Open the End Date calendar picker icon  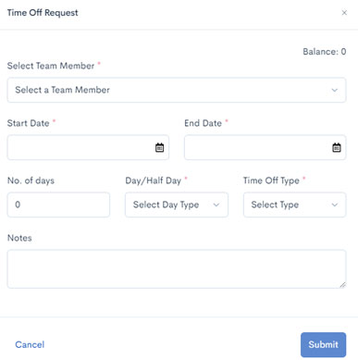(x=337, y=147)
